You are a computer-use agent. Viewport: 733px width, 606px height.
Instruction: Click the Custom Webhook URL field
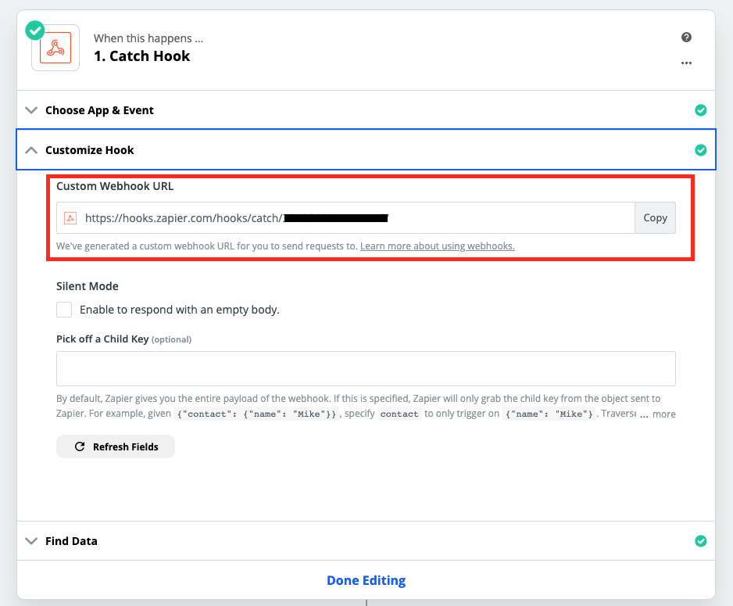[345, 218]
